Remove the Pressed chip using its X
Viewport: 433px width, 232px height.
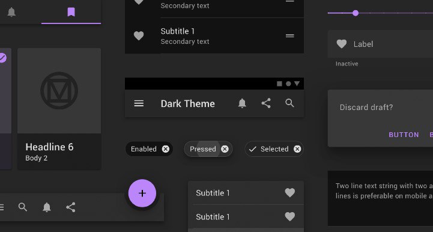(x=225, y=149)
